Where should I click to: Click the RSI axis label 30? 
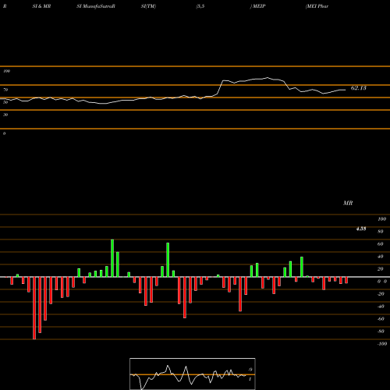click(5, 115)
